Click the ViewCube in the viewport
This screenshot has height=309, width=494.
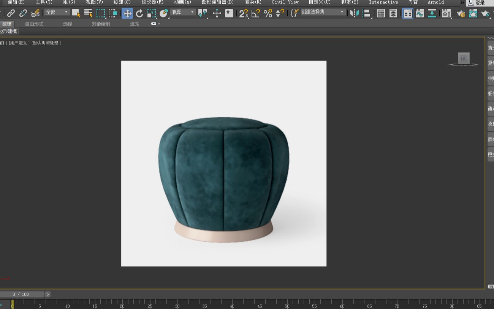(x=464, y=59)
